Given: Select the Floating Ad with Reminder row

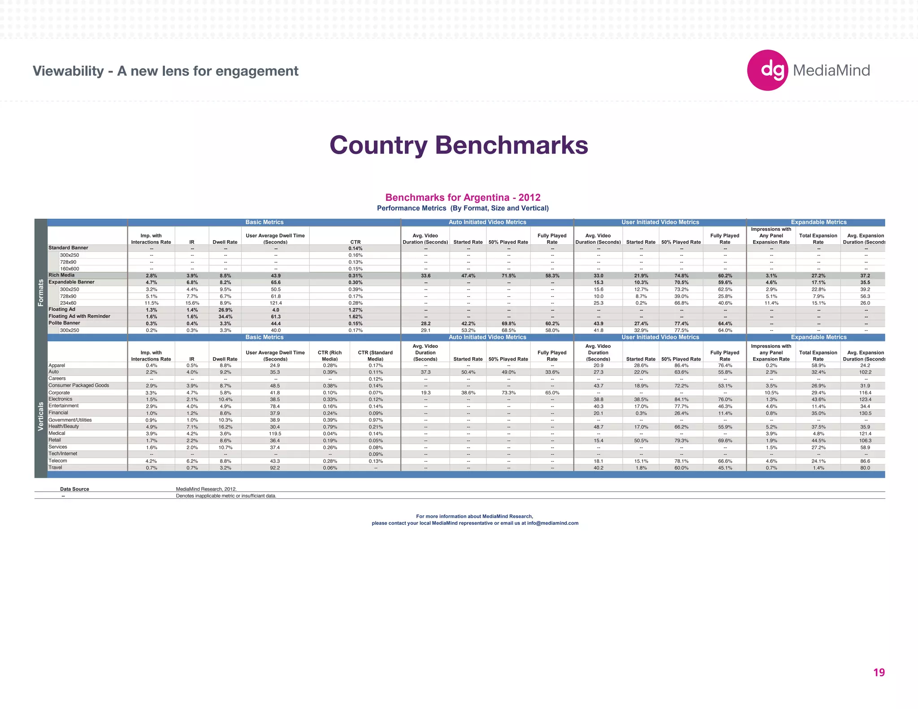Looking at the screenshot, I should point(79,316).
